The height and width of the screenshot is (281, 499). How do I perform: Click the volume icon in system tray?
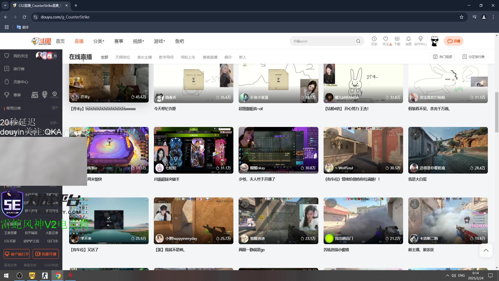click(x=454, y=276)
